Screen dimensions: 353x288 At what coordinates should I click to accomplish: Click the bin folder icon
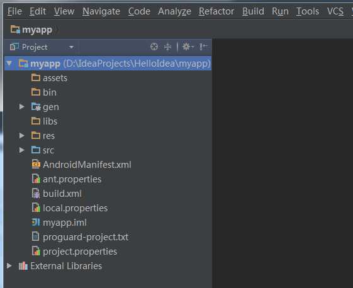coord(36,92)
